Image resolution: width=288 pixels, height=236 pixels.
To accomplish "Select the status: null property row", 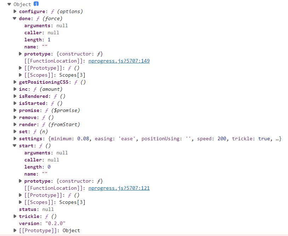I will 36,209.
